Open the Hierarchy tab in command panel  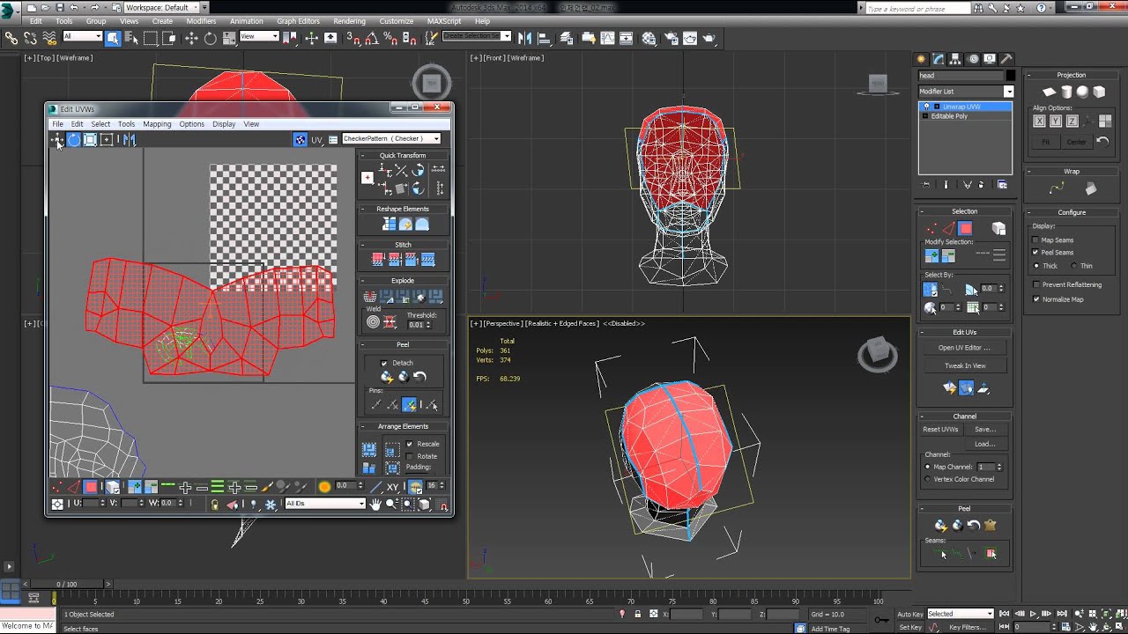coord(955,59)
